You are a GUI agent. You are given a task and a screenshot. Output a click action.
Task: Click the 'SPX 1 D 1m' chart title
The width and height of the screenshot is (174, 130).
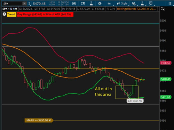[x=10, y=9]
